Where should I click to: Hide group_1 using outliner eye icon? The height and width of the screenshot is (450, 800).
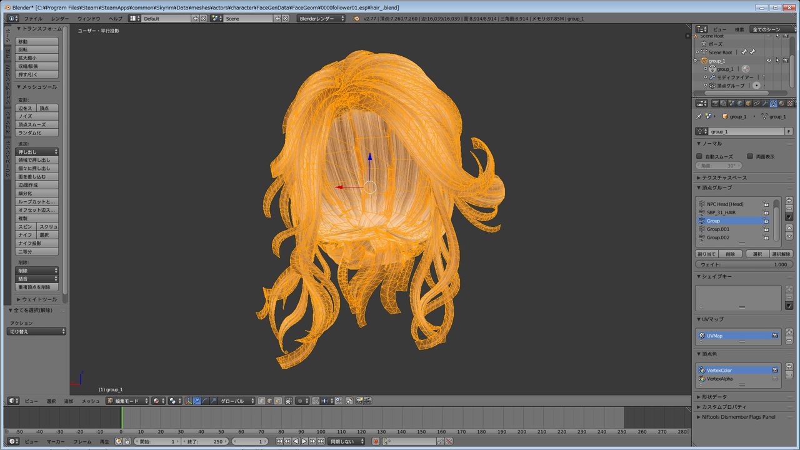[x=769, y=61]
